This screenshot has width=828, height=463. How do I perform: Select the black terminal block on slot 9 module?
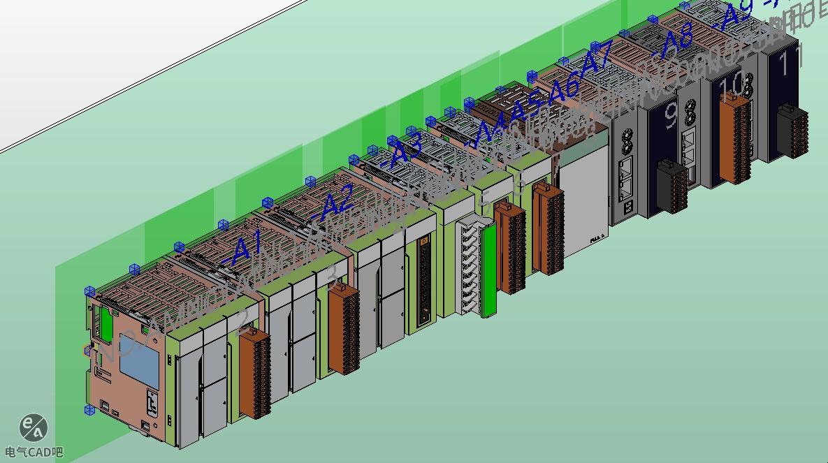click(x=672, y=185)
